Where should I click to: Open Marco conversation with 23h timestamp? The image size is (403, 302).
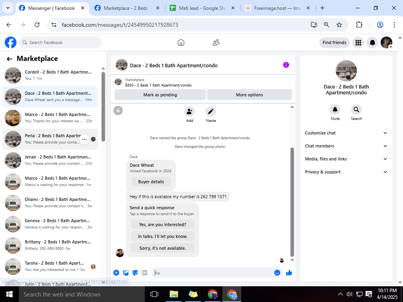click(x=50, y=118)
